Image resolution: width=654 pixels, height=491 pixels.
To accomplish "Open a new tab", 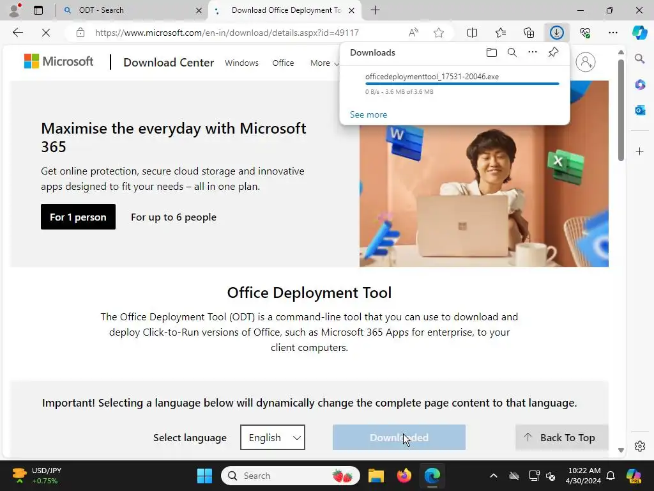I will pos(375,10).
